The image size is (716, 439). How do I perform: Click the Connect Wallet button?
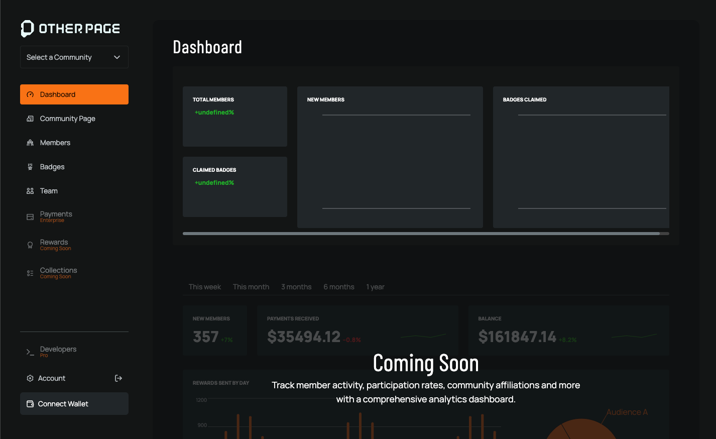pyautogui.click(x=74, y=403)
